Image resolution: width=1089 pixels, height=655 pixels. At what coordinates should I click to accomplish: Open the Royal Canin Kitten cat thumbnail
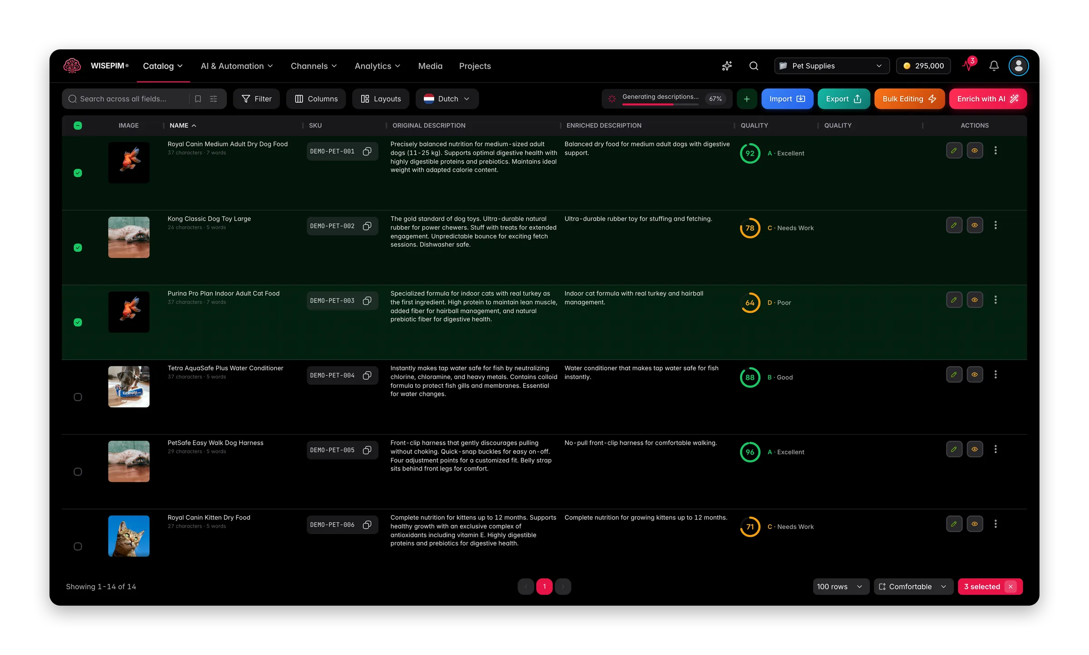click(129, 536)
